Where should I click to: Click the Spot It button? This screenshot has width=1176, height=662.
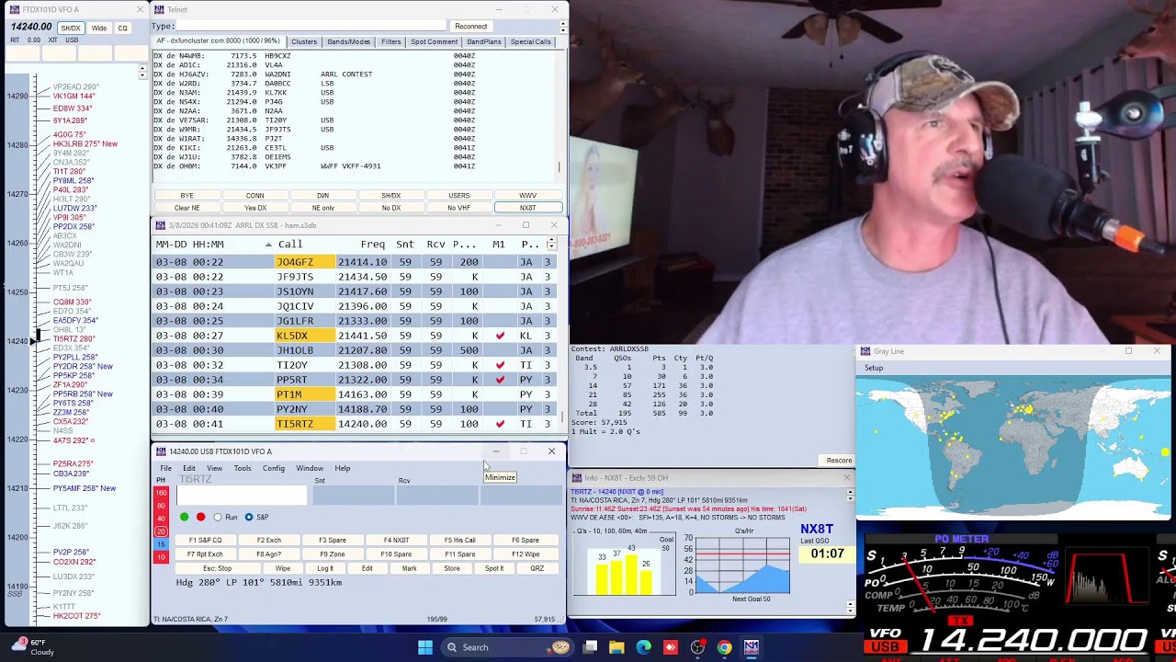494,568
